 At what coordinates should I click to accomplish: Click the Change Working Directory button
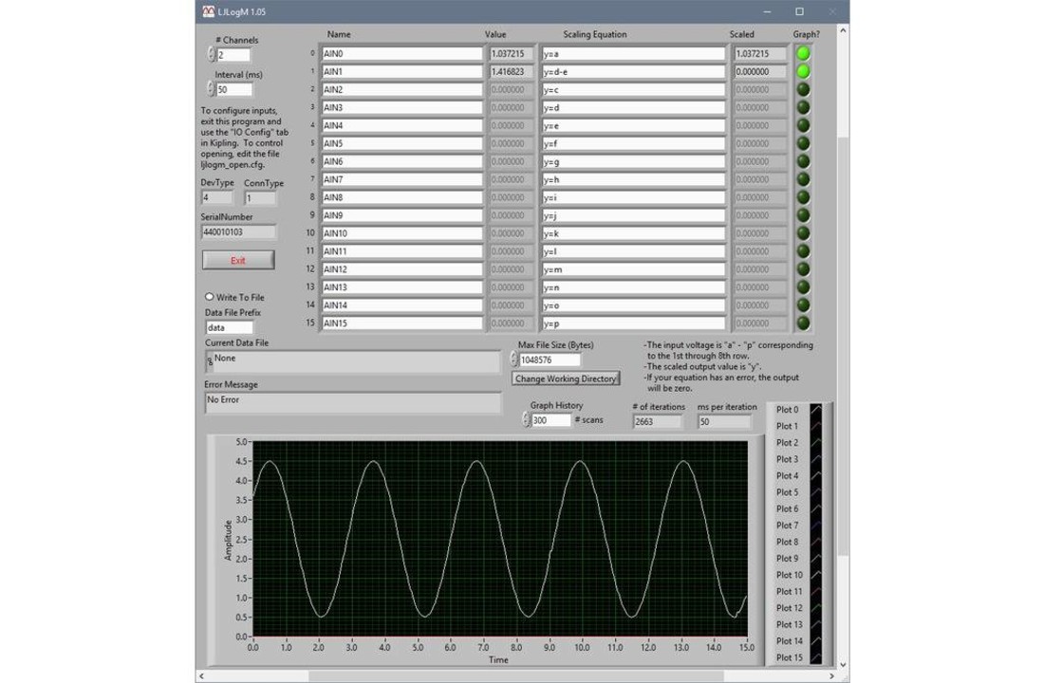pos(566,378)
